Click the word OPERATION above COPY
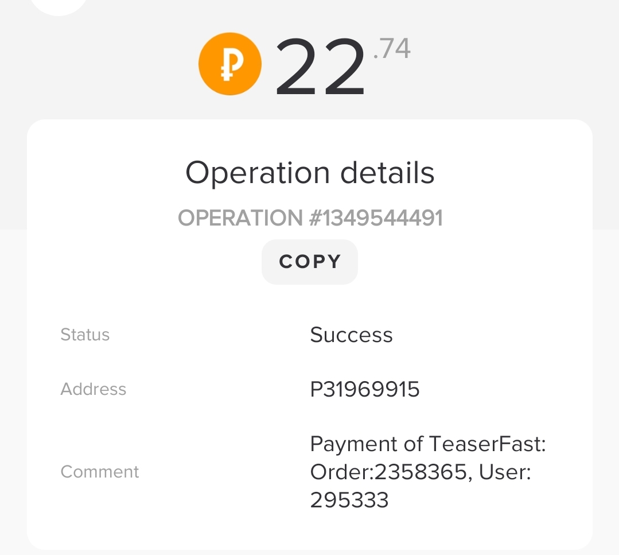The width and height of the screenshot is (619, 555). pos(240,218)
